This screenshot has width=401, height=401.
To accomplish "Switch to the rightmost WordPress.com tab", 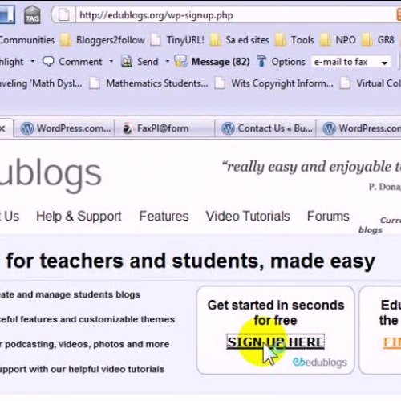I will click(x=358, y=128).
